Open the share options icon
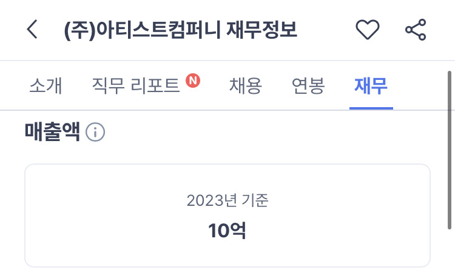 pyautogui.click(x=416, y=30)
